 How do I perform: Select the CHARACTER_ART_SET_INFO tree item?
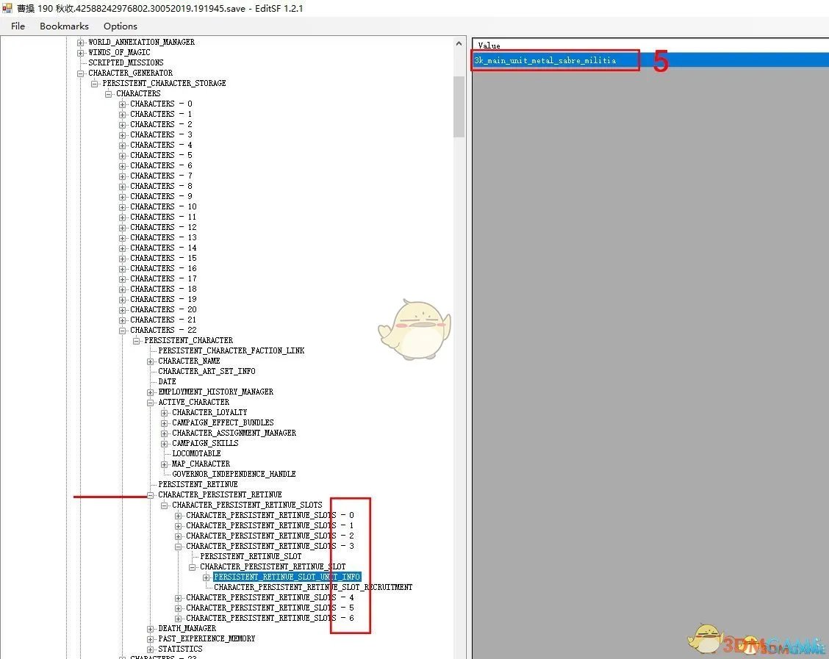coord(207,371)
